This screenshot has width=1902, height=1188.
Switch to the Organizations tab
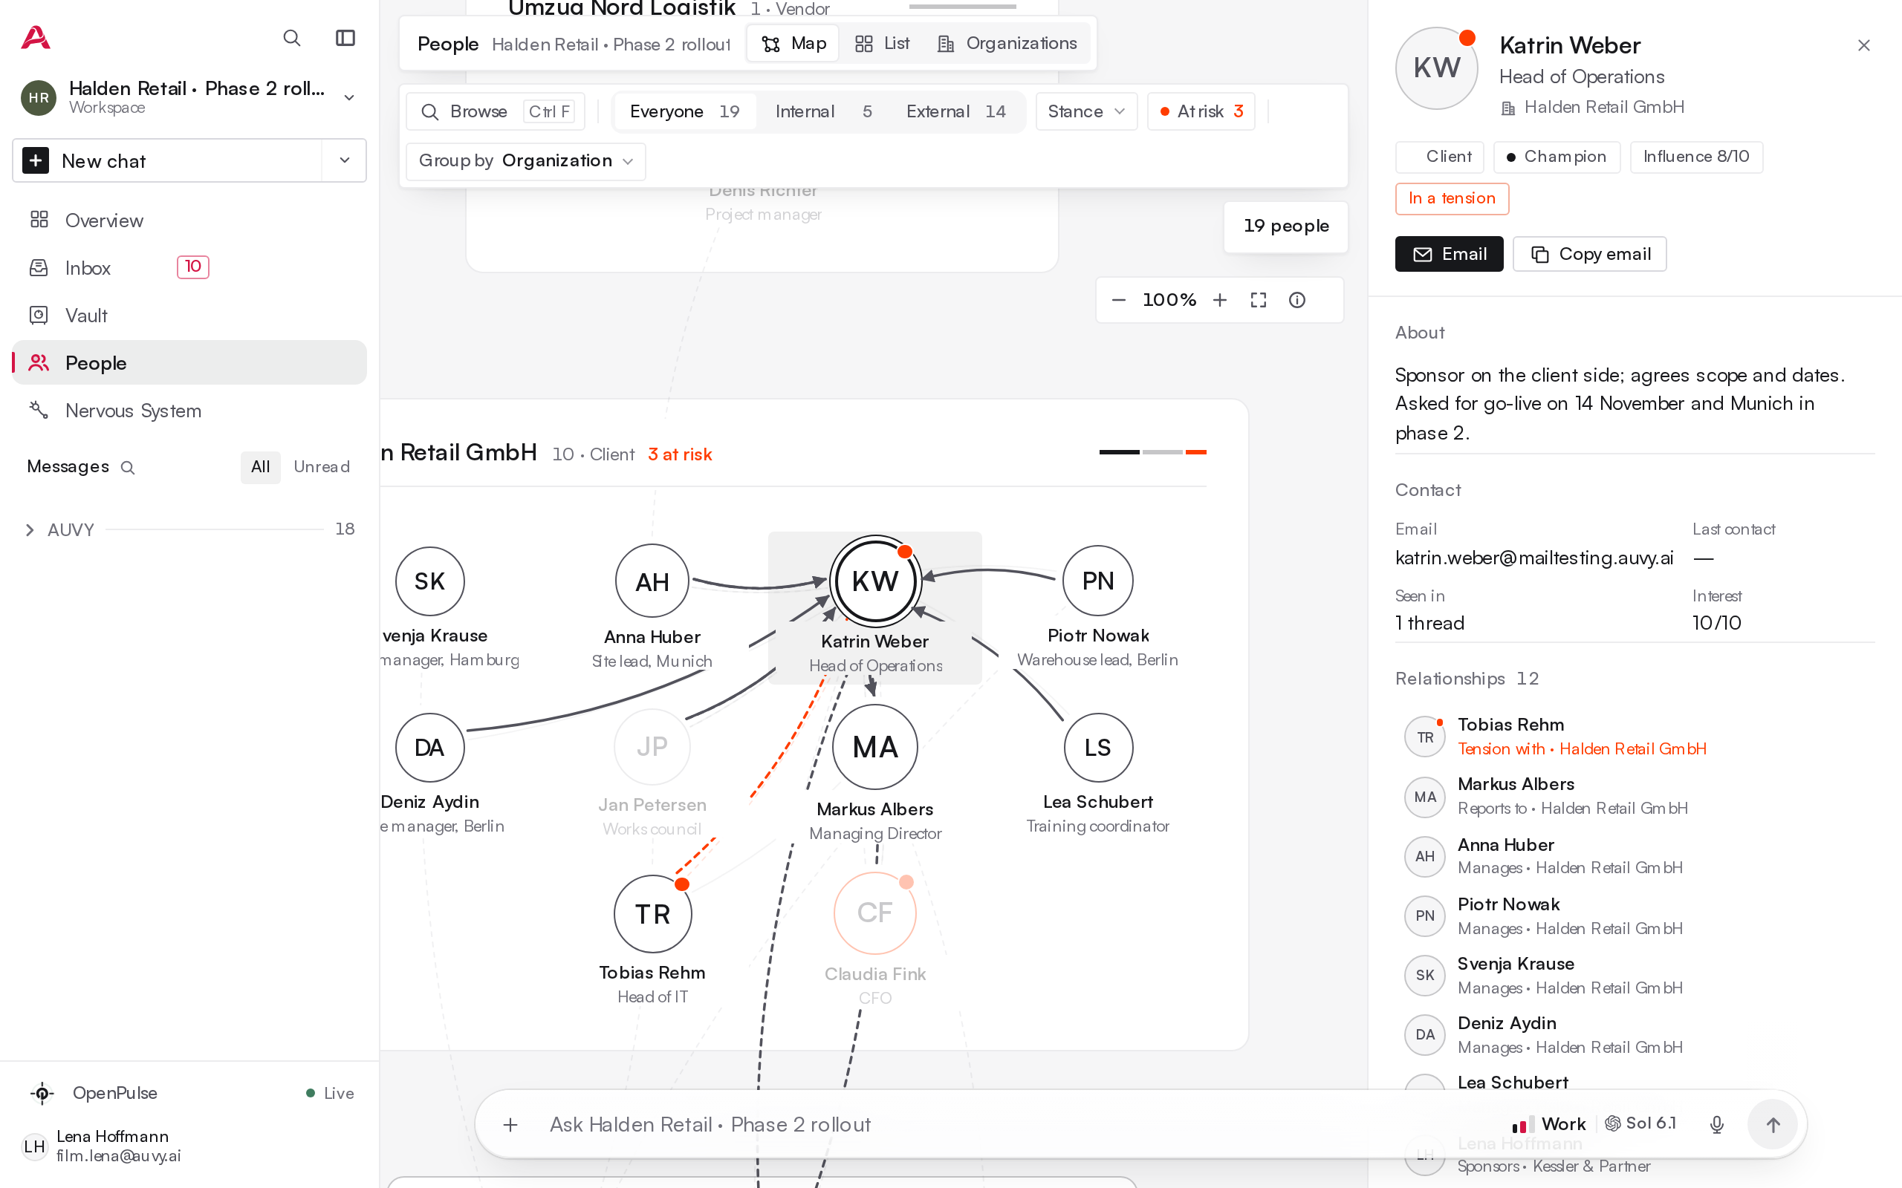click(1007, 43)
